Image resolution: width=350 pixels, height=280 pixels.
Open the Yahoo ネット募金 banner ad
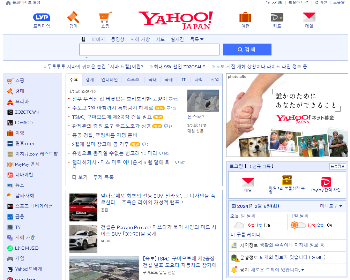[x=287, y=115]
